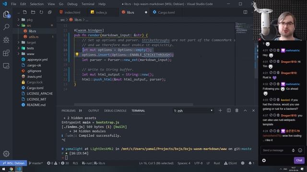Split the terminal pane
The image size is (307, 172).
pos(229,110)
